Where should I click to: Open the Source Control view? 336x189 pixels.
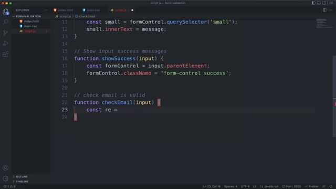6,33
